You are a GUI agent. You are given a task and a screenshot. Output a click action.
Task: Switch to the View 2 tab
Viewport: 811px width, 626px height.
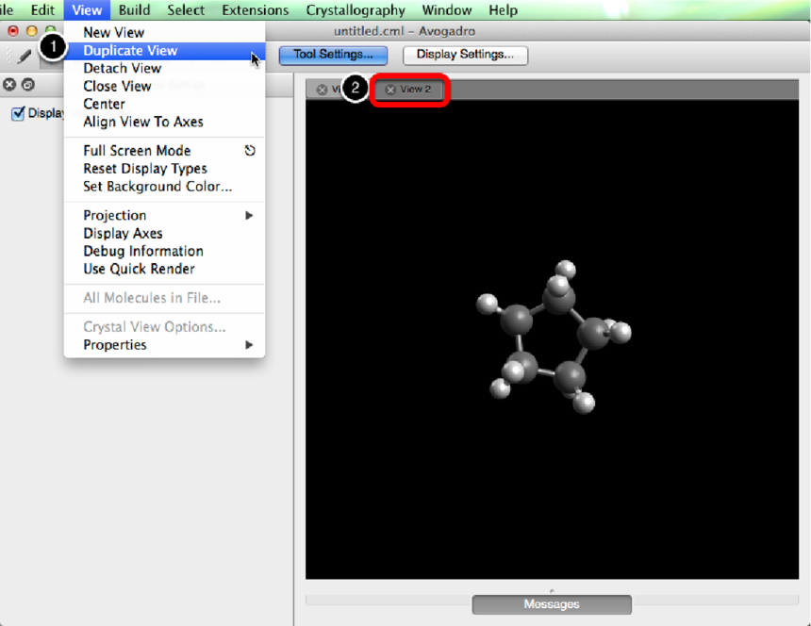click(415, 90)
